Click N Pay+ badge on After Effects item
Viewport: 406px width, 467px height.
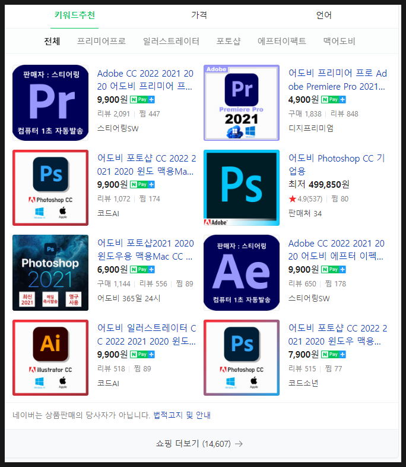coord(334,269)
